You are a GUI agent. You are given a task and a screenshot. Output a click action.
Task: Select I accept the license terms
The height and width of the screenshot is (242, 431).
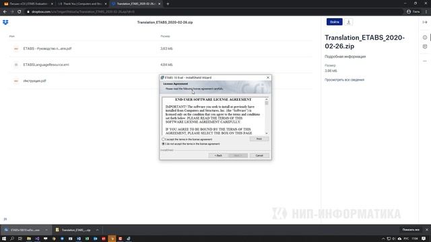[x=163, y=139]
